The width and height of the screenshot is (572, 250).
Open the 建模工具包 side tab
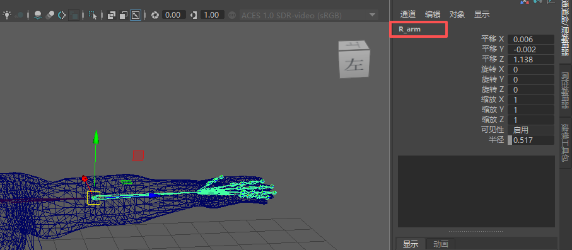(566, 142)
